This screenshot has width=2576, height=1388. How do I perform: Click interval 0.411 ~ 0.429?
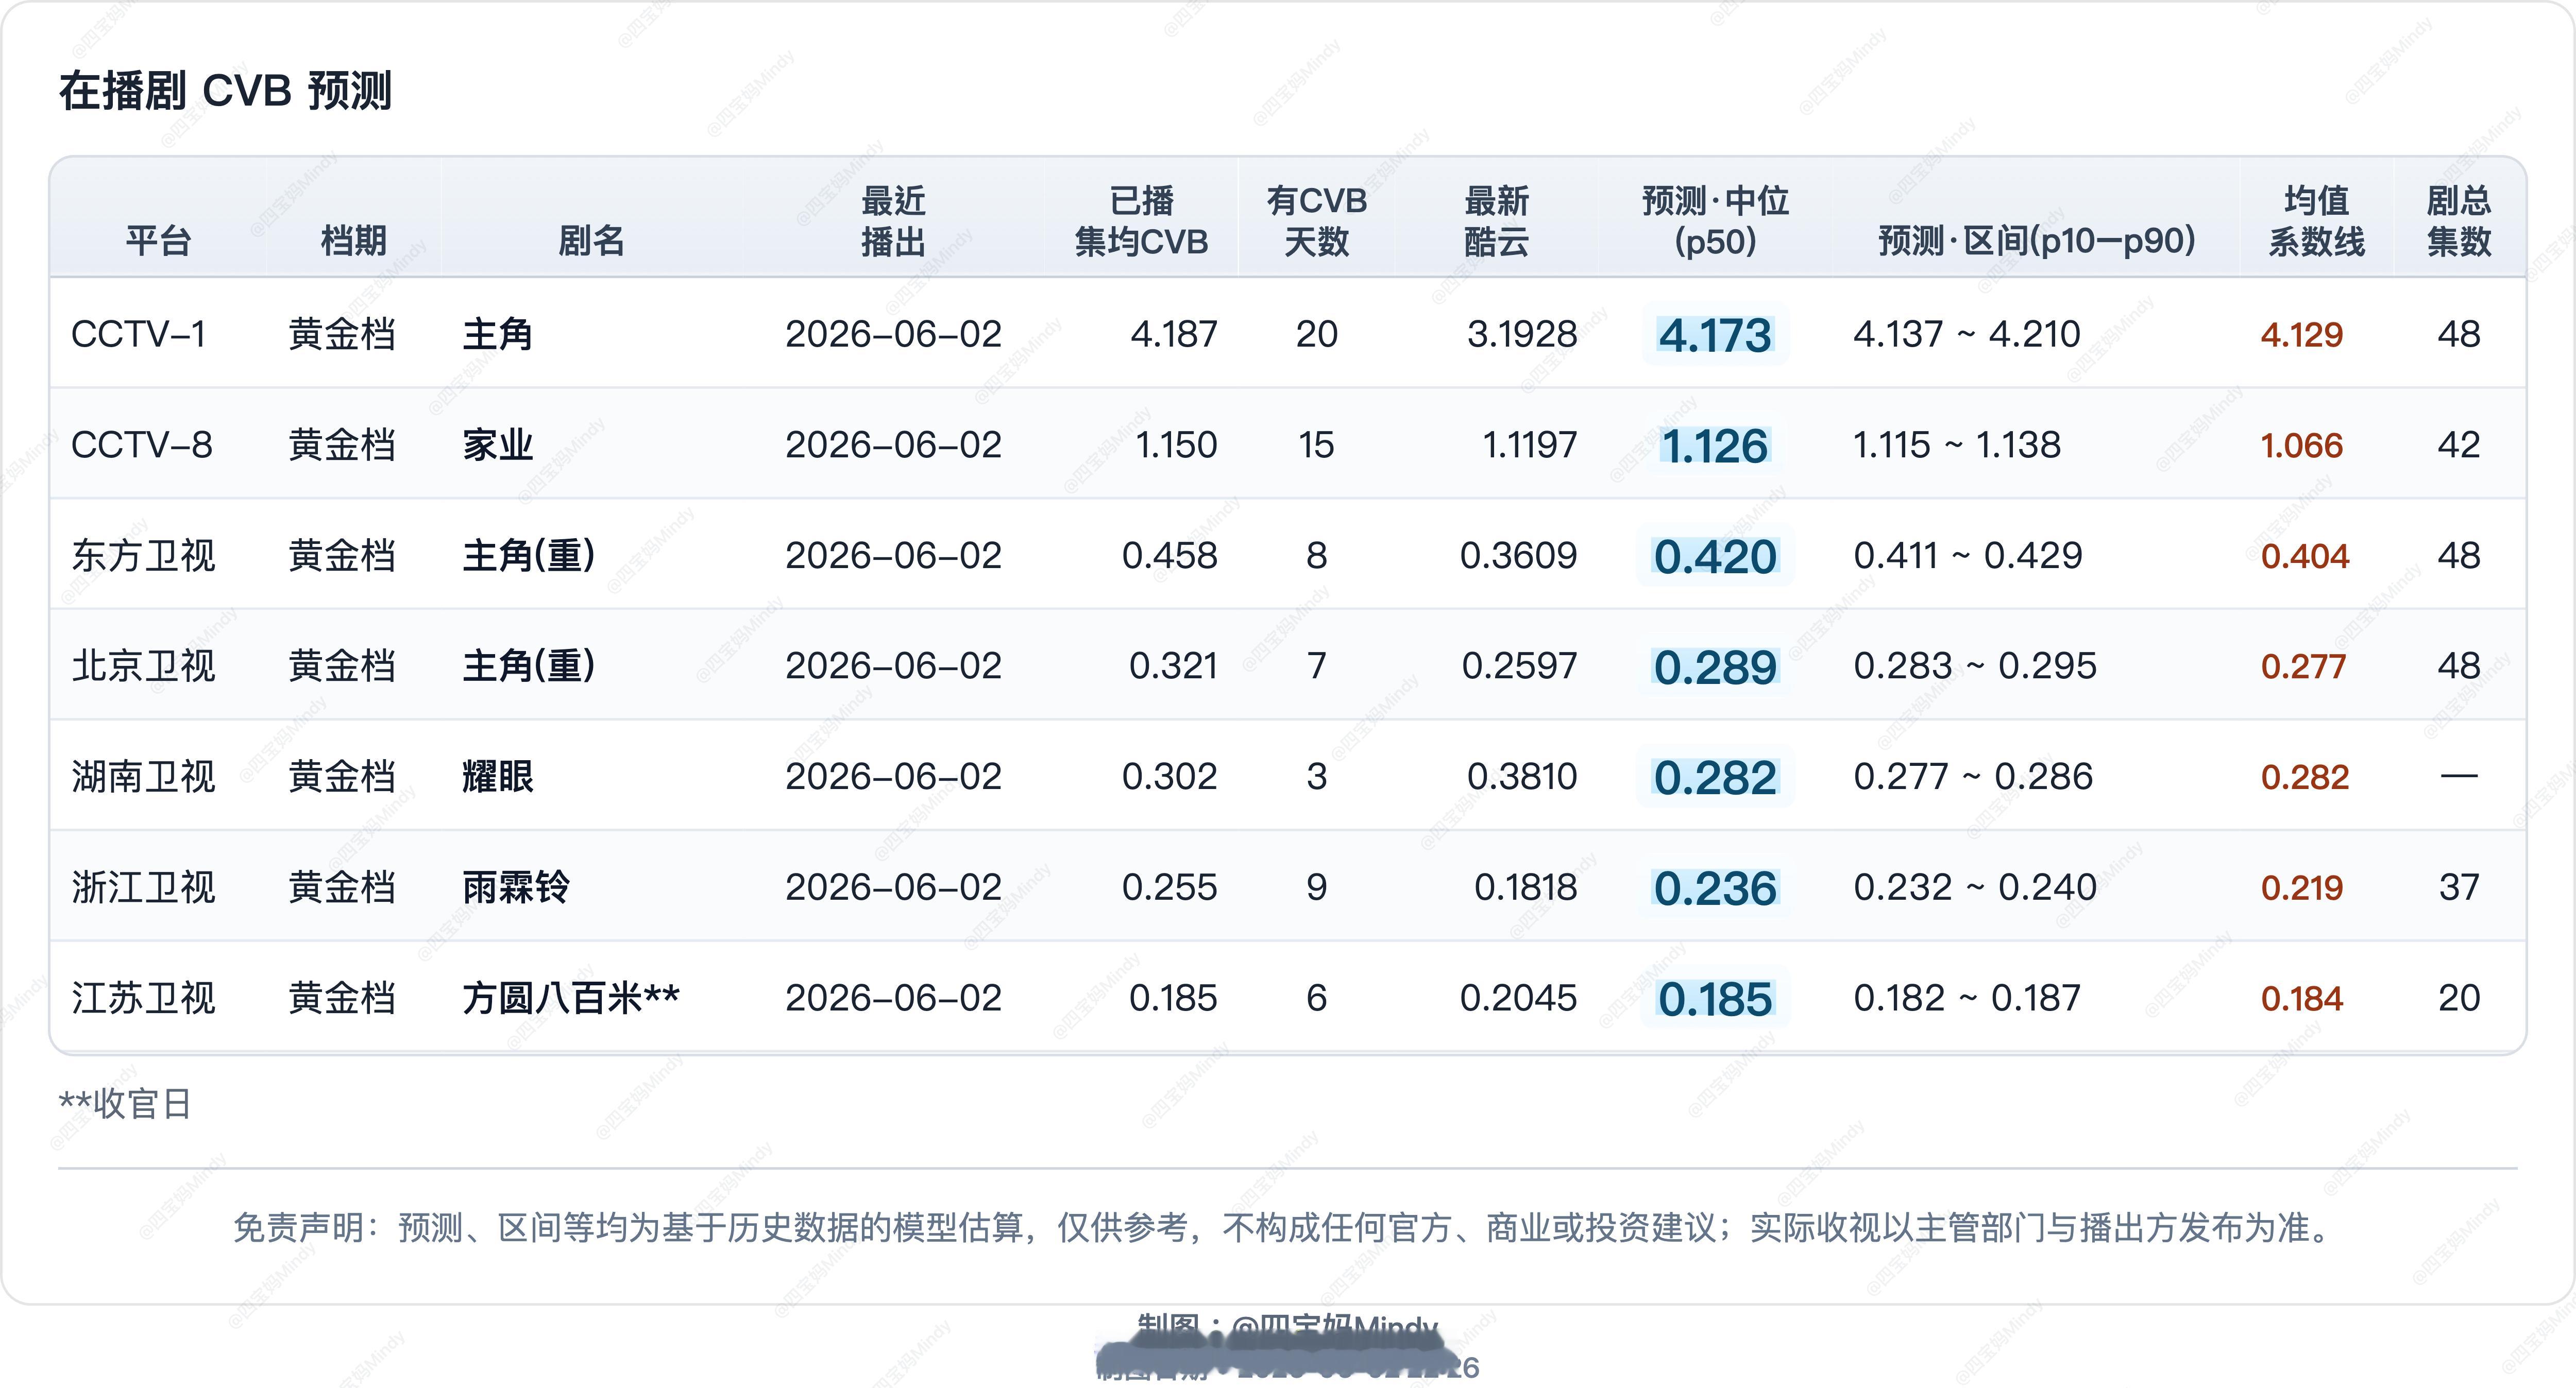click(x=1968, y=556)
